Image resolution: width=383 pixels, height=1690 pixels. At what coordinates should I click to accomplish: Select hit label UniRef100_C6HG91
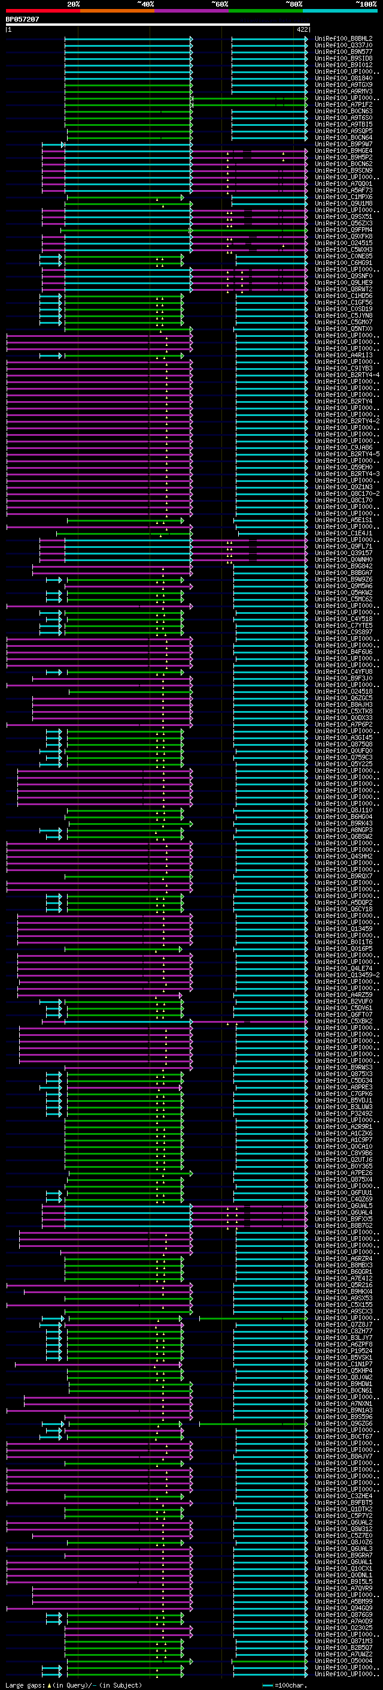click(x=344, y=263)
